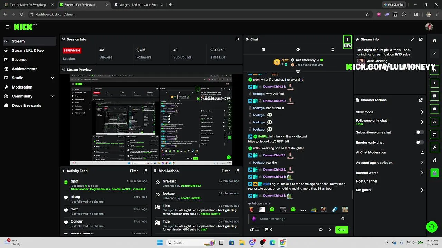Open AI Chat Moderation external link
Screen dimensions: 442x248
click(422, 152)
